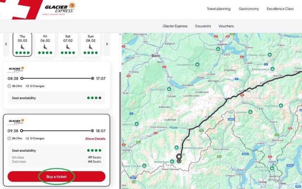
Task: Click wheelchair icon on Sat 07.02
Action: [x=68, y=47]
